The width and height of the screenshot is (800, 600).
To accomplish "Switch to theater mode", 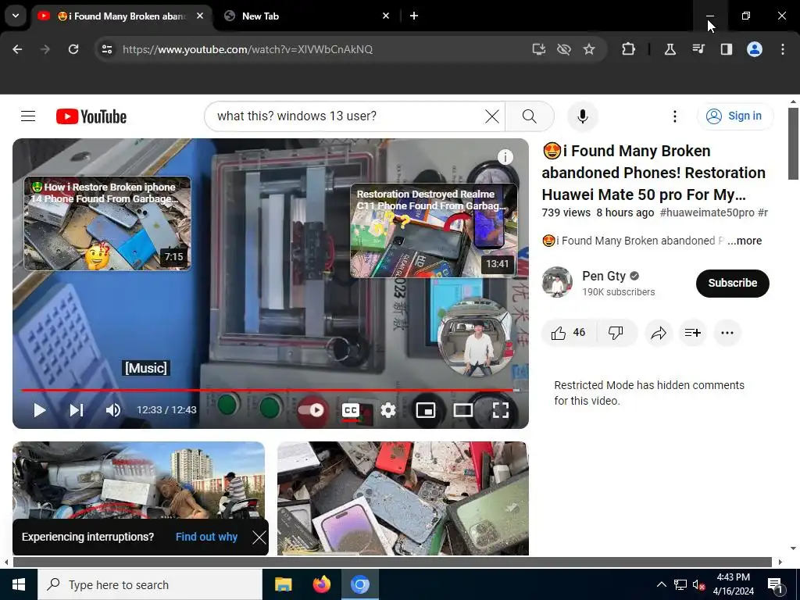I will tap(462, 410).
